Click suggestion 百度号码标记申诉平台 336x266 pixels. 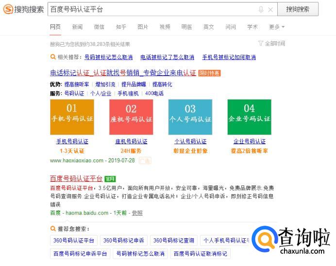click(80, 253)
